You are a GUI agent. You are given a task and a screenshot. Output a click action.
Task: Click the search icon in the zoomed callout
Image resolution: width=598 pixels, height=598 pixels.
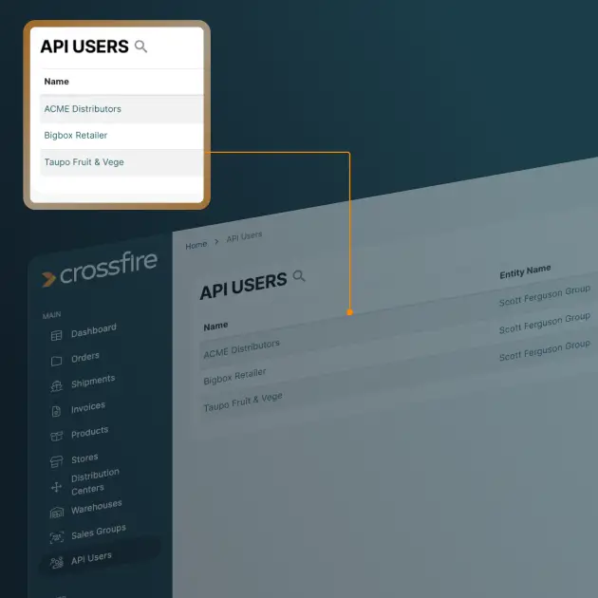pos(141,47)
